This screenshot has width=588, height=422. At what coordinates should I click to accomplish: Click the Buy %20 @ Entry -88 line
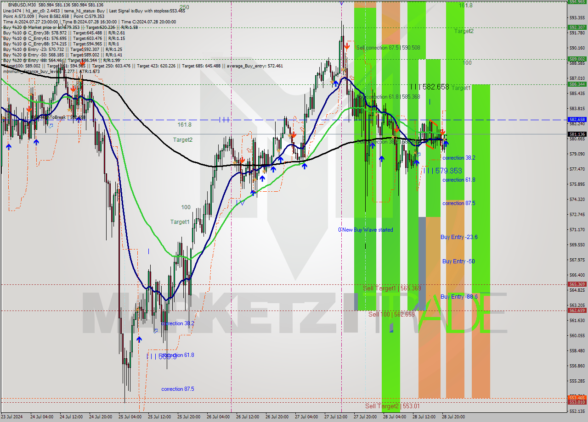click(x=62, y=60)
